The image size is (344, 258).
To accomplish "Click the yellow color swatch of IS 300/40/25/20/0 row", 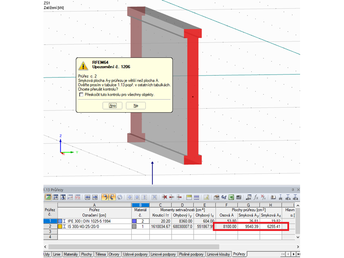I will [x=60, y=226].
